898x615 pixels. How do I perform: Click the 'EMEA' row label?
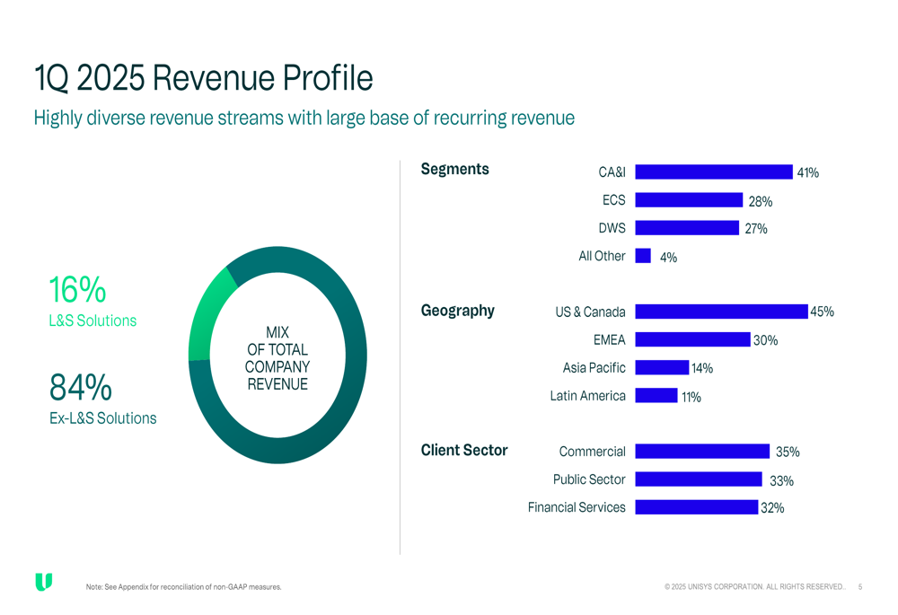[x=610, y=340]
